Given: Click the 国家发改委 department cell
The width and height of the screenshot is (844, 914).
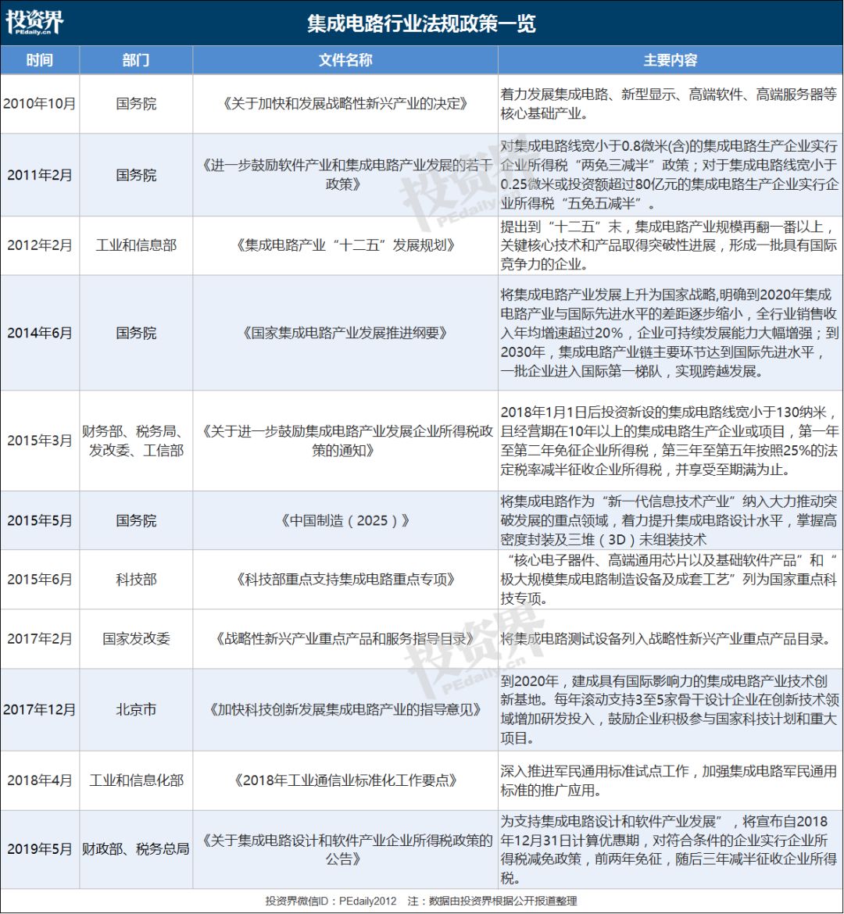Looking at the screenshot, I should click(136, 639).
